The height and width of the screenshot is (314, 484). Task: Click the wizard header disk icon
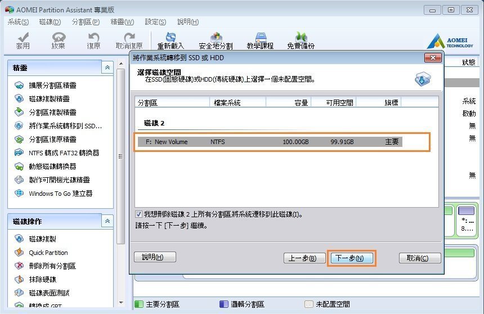(423, 79)
